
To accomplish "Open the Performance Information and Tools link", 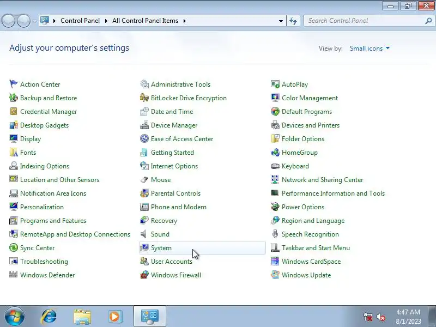I will point(333,193).
